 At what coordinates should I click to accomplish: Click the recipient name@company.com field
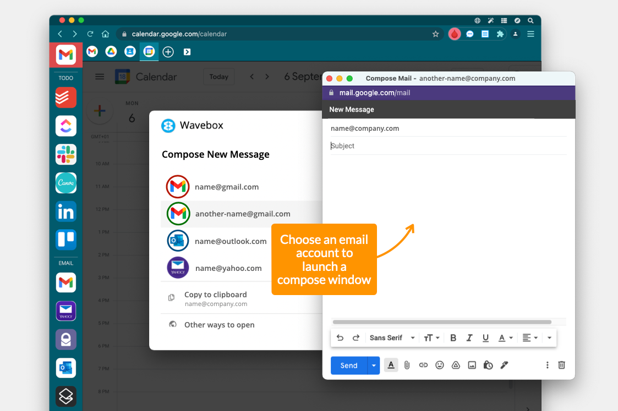[449, 129]
